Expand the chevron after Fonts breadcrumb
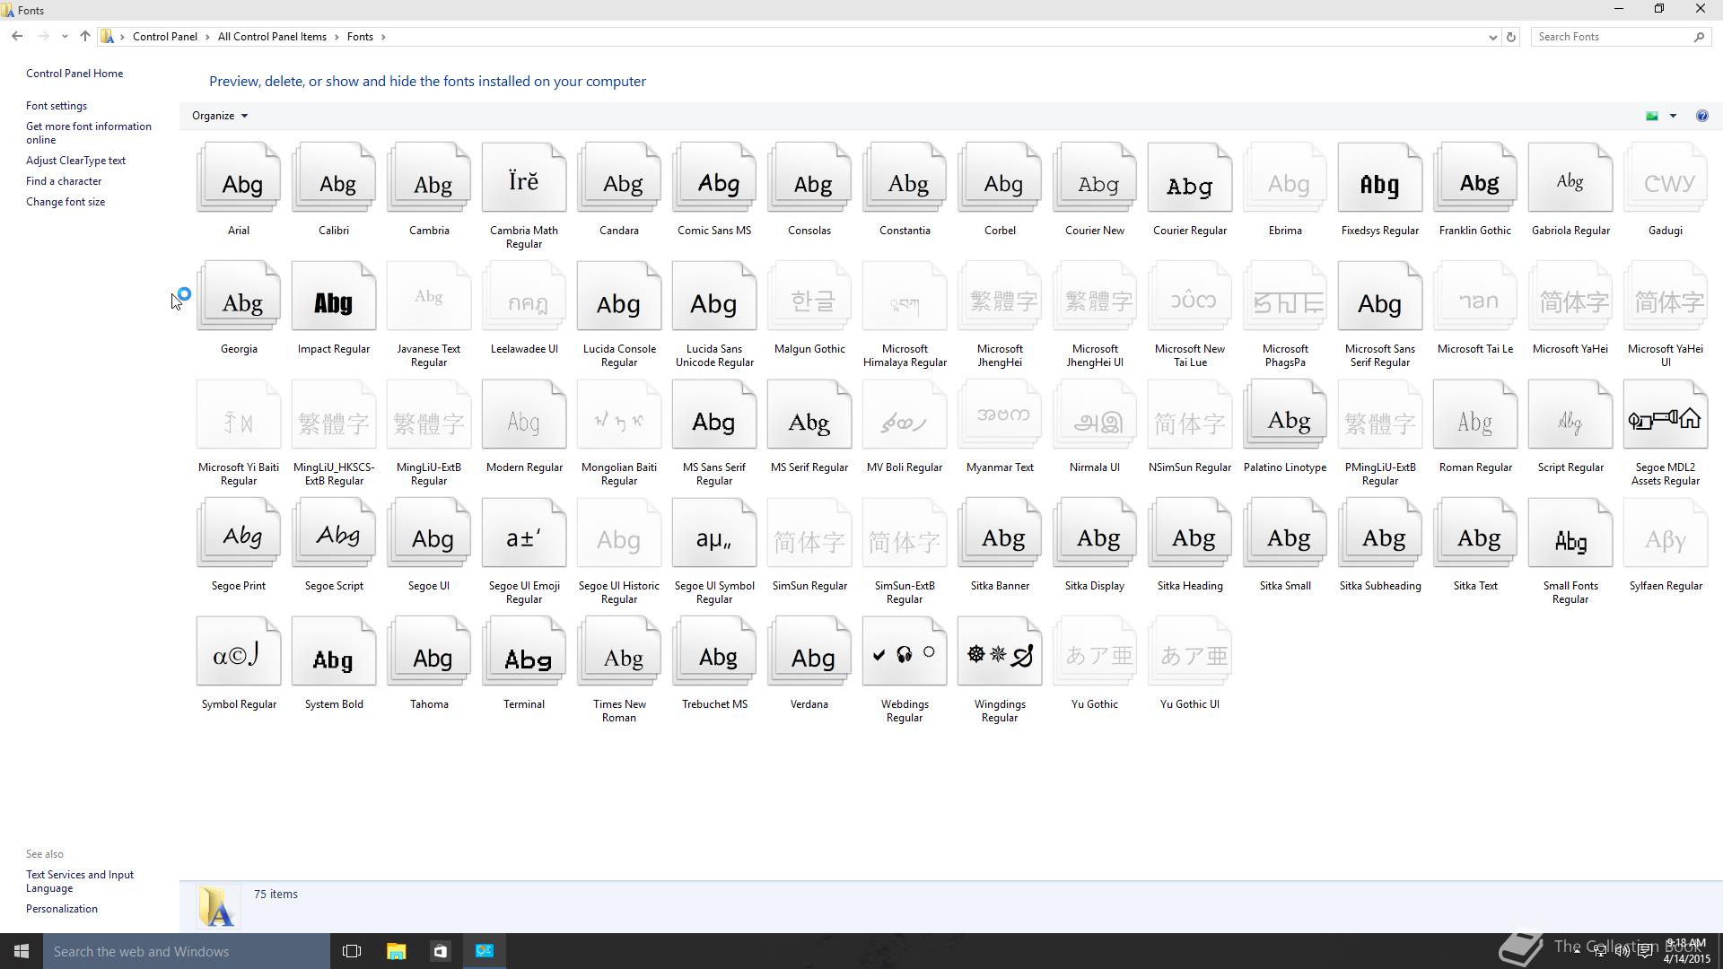 tap(383, 37)
